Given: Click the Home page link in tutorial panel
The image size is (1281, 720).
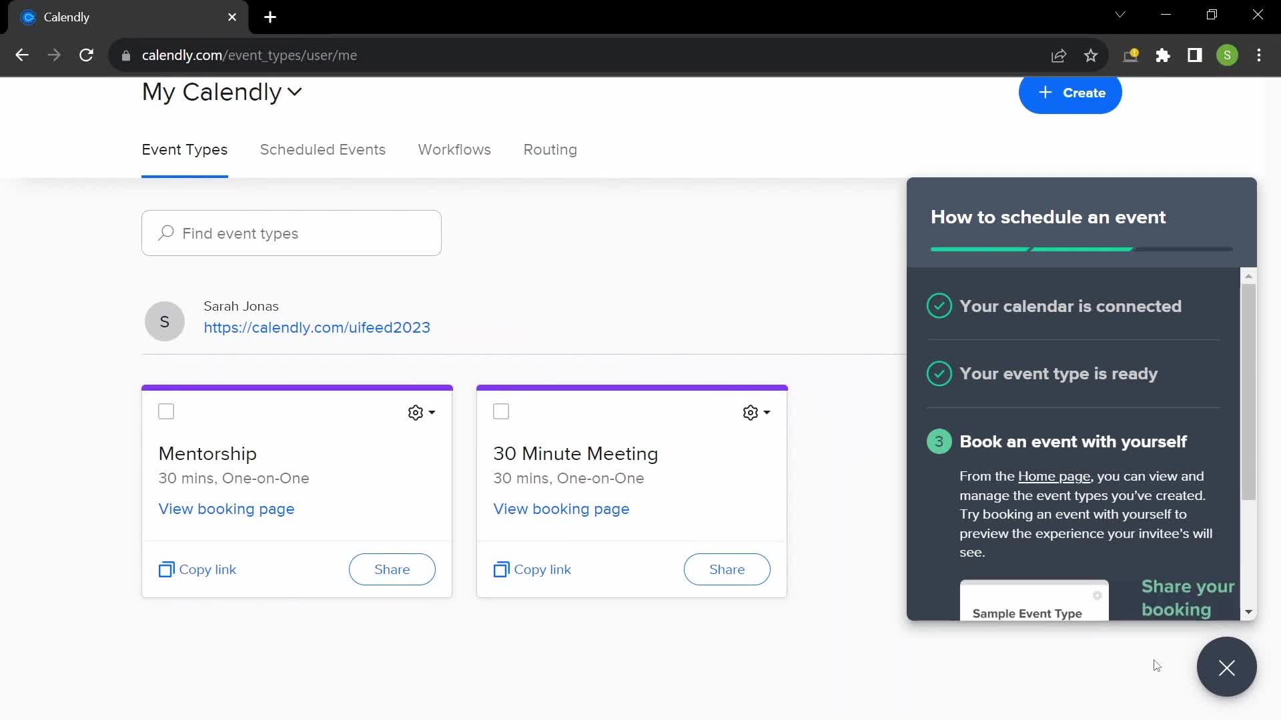Looking at the screenshot, I should point(1054,475).
